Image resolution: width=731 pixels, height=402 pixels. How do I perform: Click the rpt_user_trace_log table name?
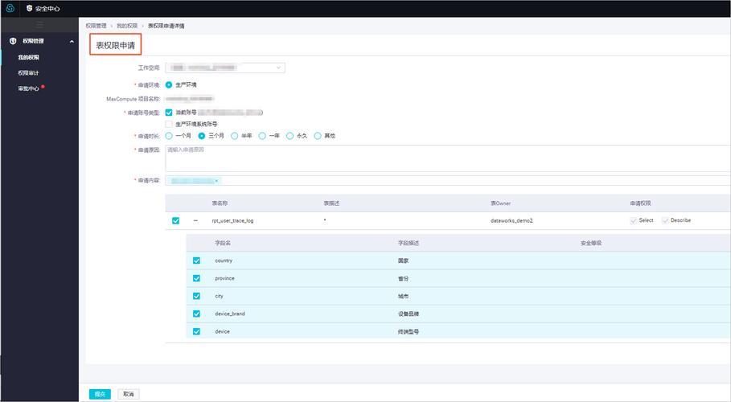[x=232, y=220]
